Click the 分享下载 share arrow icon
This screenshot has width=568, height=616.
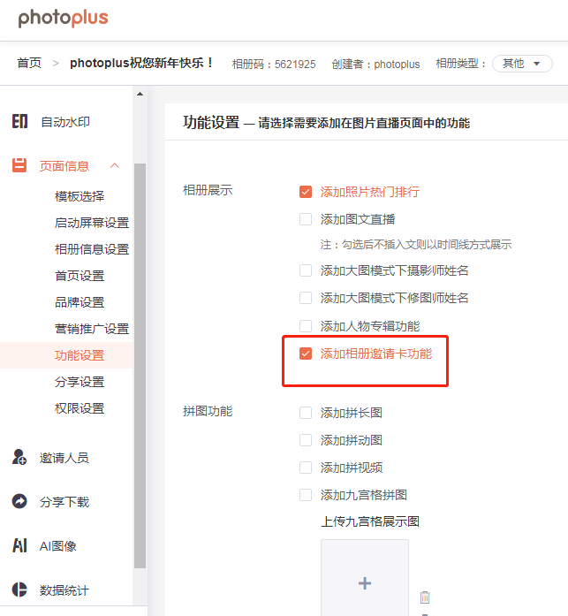pyautogui.click(x=19, y=501)
